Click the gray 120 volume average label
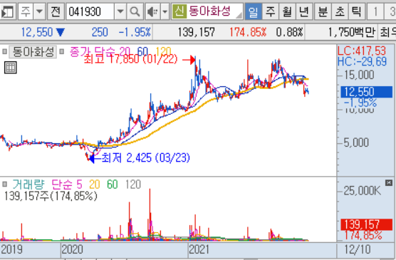The image size is (396, 260). pyautogui.click(x=133, y=184)
